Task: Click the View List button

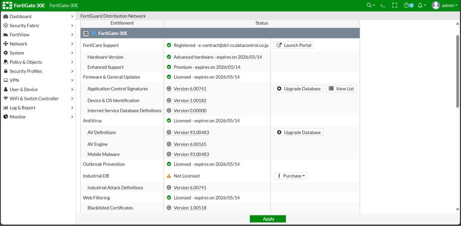Action: point(341,89)
